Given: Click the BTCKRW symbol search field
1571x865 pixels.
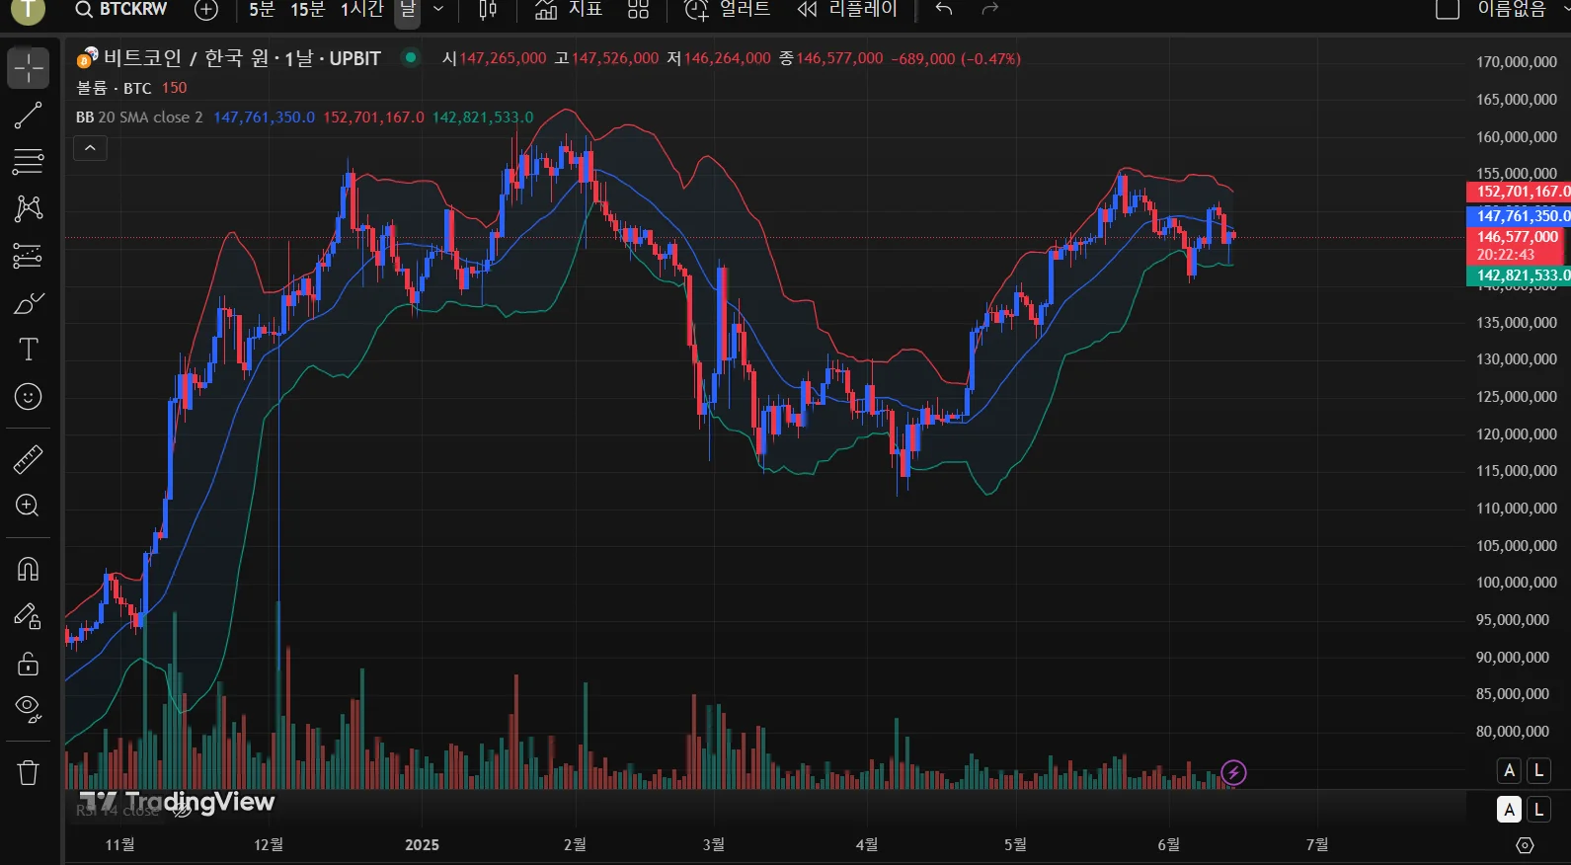Looking at the screenshot, I should tap(122, 10).
